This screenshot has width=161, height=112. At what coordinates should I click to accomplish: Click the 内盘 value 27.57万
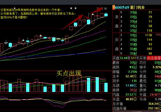(129, 94)
